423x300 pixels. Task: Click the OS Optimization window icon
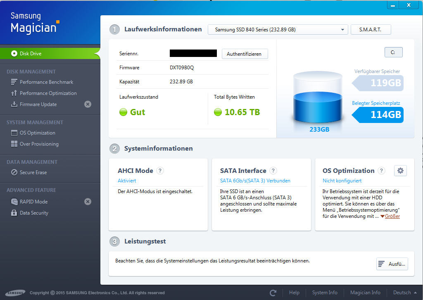tap(14, 133)
